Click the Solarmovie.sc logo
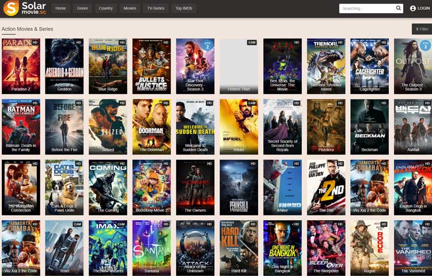 (x=25, y=8)
